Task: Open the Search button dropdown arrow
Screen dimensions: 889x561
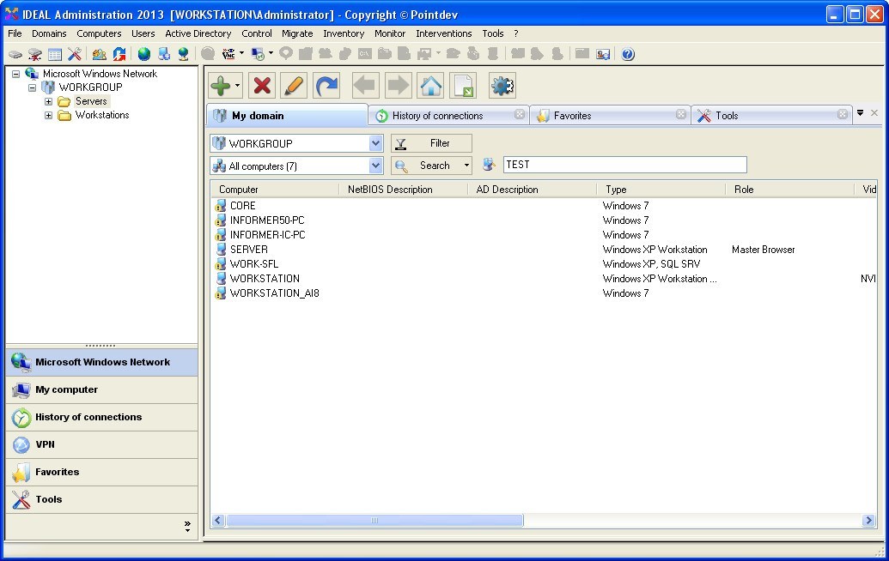Action: (466, 166)
